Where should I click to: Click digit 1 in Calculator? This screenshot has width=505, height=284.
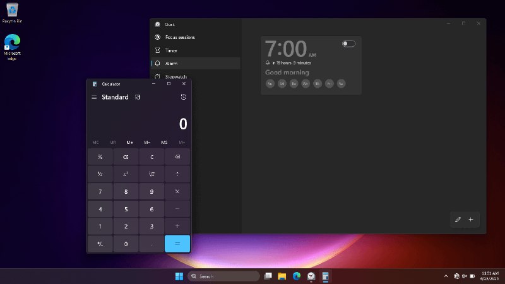pos(100,226)
